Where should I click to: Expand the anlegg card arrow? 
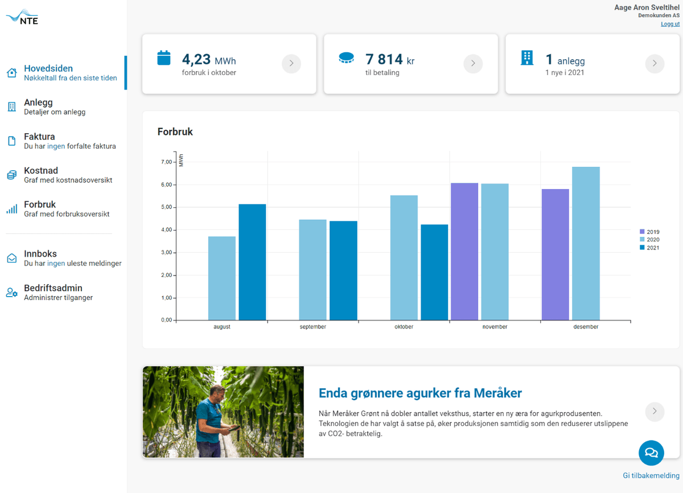[655, 64]
